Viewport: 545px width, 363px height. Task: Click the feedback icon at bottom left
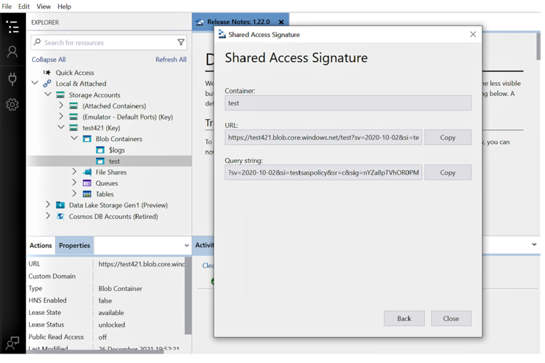(x=12, y=343)
